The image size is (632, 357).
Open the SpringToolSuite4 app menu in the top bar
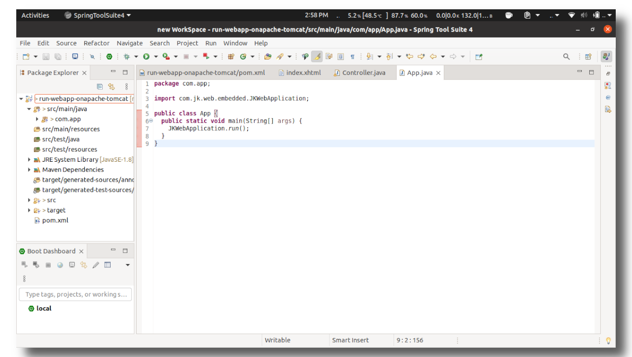coord(98,15)
